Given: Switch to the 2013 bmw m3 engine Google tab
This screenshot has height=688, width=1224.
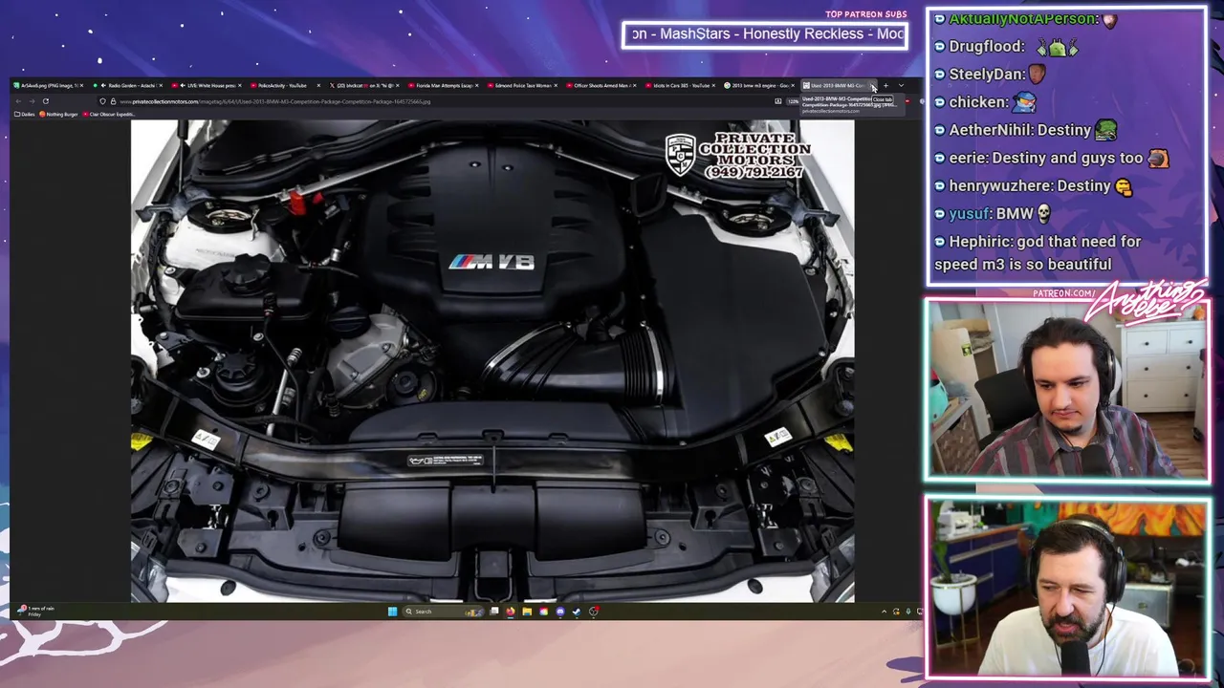Looking at the screenshot, I should tap(759, 85).
